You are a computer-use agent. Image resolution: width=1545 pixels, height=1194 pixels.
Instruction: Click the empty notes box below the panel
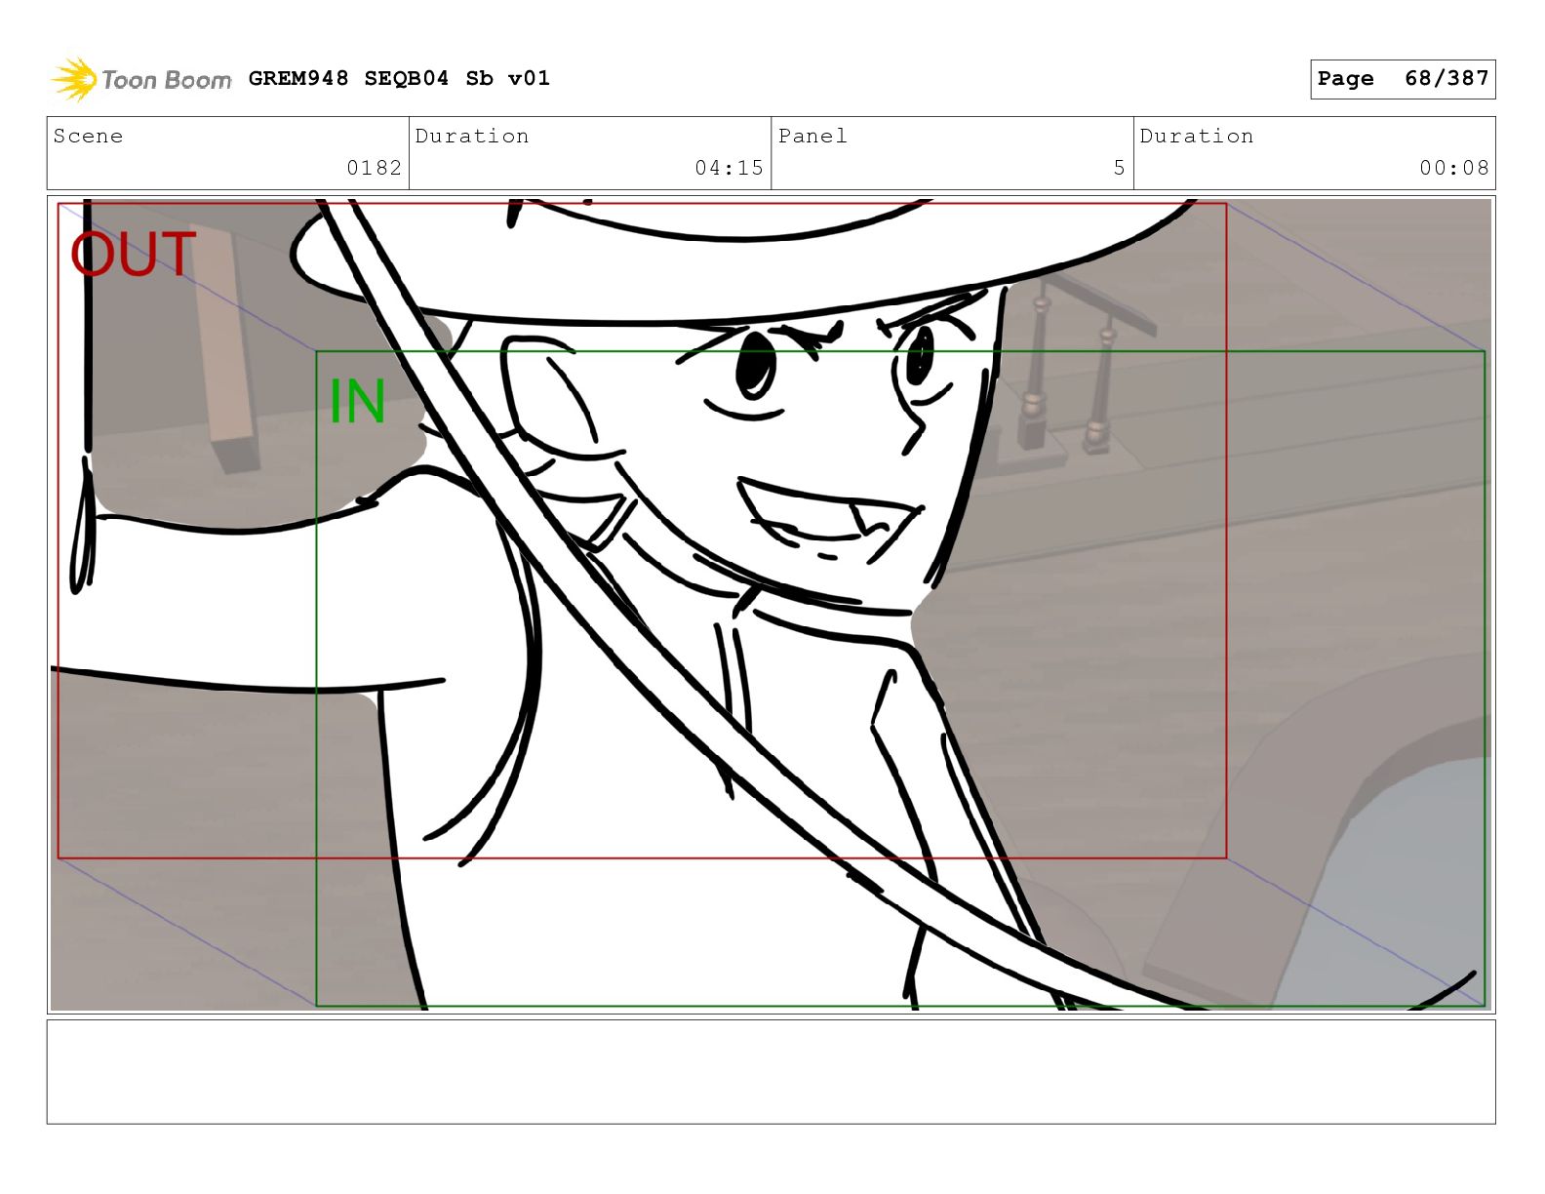[x=771, y=1072]
